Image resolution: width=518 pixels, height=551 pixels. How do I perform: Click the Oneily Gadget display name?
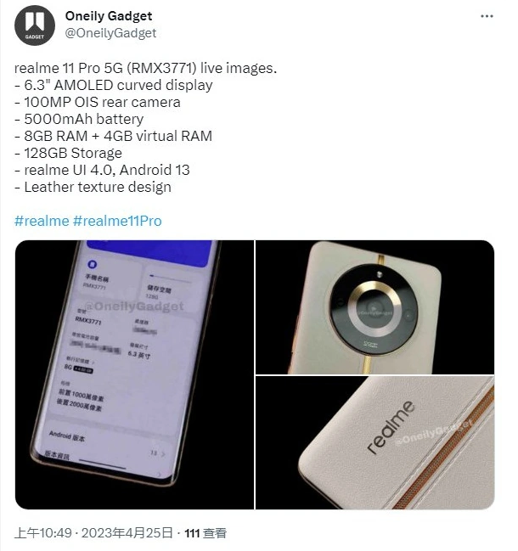pyautogui.click(x=109, y=16)
